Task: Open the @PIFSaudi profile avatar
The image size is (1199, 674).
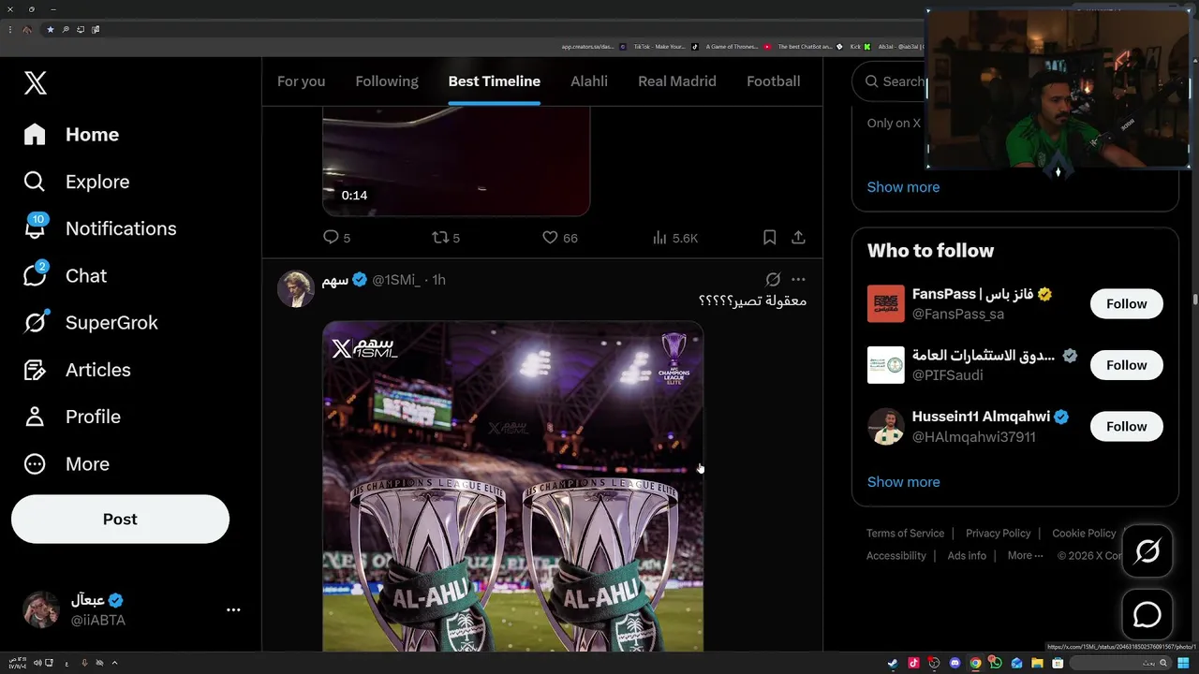Action: 886,365
